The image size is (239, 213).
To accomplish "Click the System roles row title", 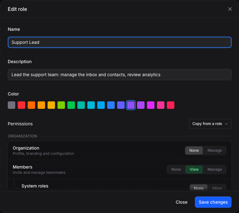I will point(35,186).
